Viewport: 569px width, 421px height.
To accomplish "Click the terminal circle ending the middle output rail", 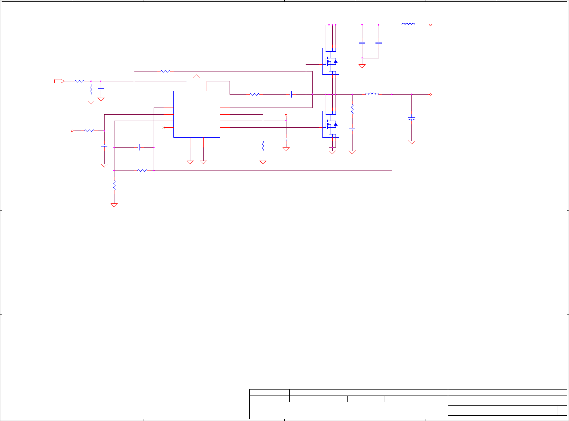I will (x=431, y=94).
